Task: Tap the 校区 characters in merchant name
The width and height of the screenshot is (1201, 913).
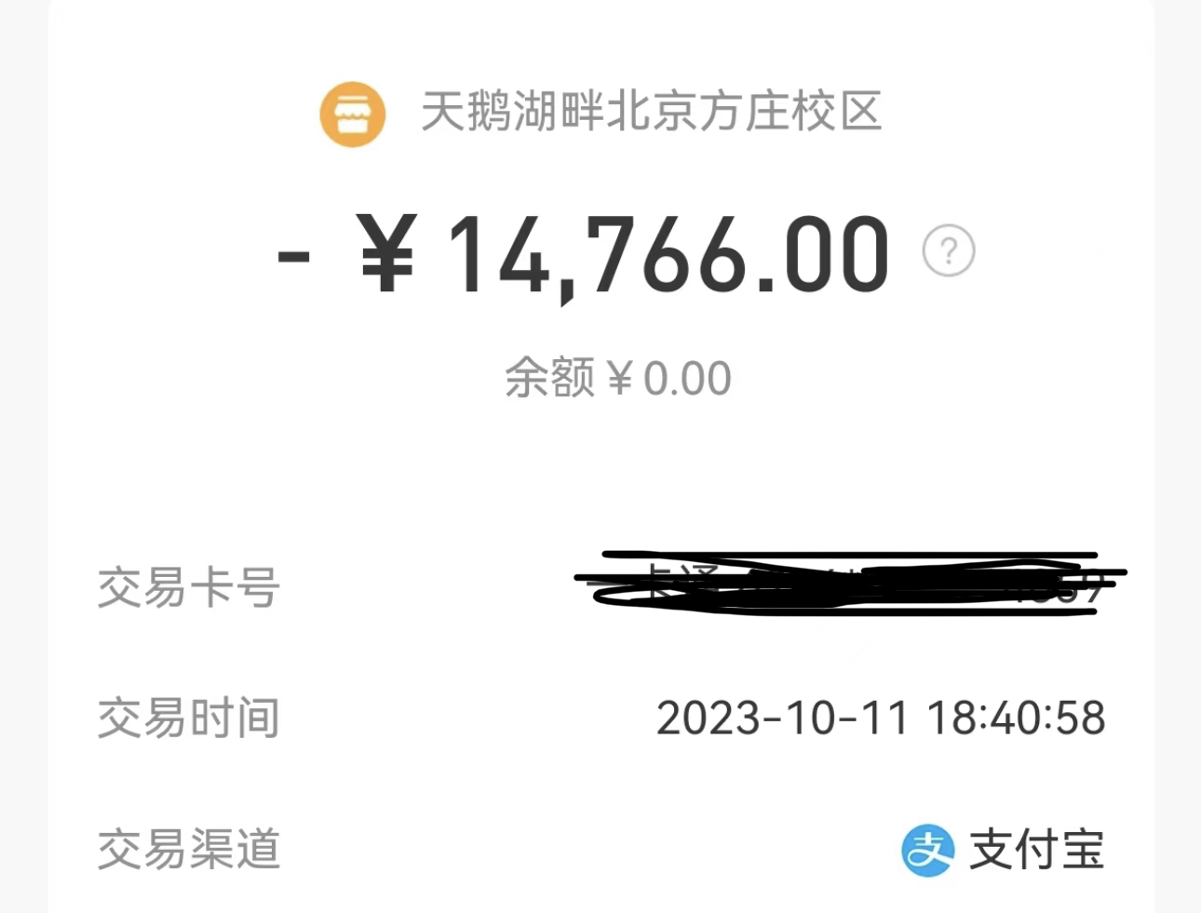Action: (x=837, y=113)
